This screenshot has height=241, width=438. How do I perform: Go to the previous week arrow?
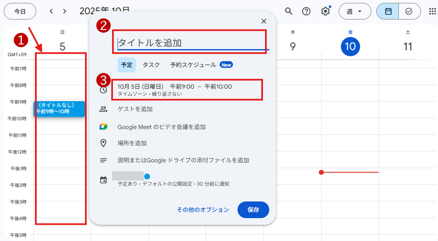coord(51,11)
